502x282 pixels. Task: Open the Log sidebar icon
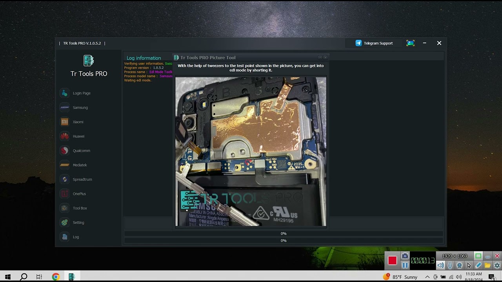coord(65,237)
